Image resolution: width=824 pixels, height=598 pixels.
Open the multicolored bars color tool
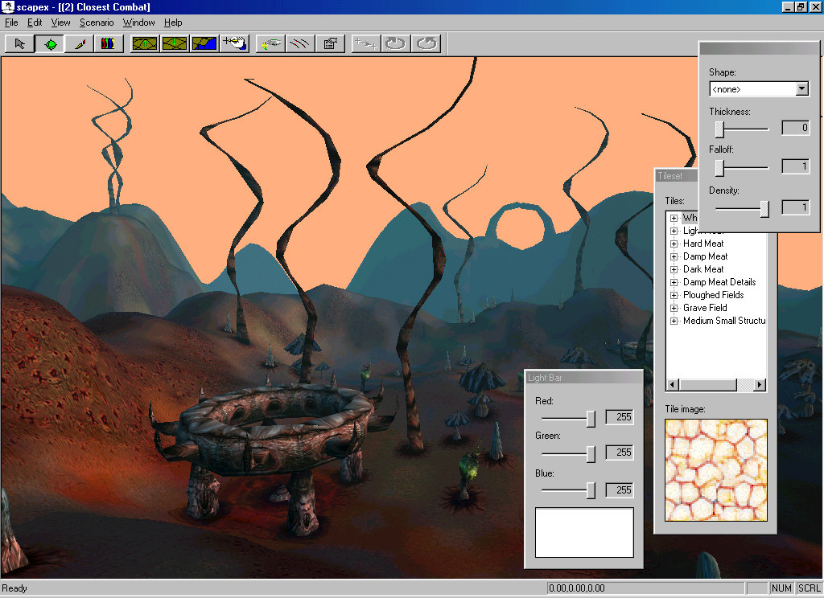click(109, 43)
